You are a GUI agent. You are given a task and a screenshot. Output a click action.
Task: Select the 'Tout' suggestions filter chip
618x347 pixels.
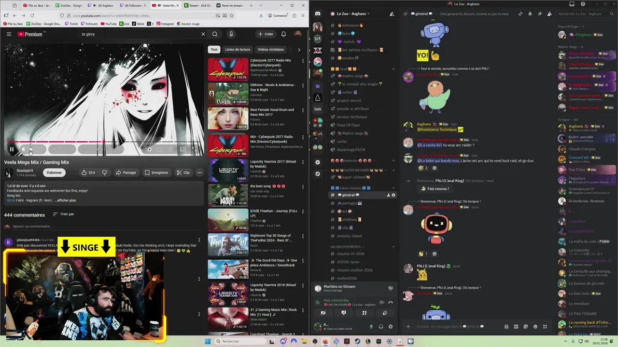[214, 50]
